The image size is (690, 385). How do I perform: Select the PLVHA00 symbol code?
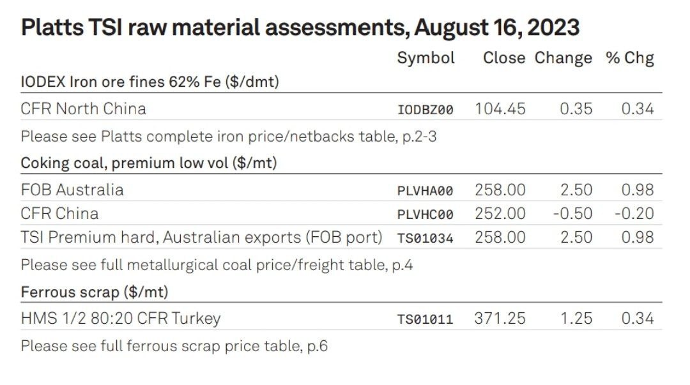click(425, 190)
